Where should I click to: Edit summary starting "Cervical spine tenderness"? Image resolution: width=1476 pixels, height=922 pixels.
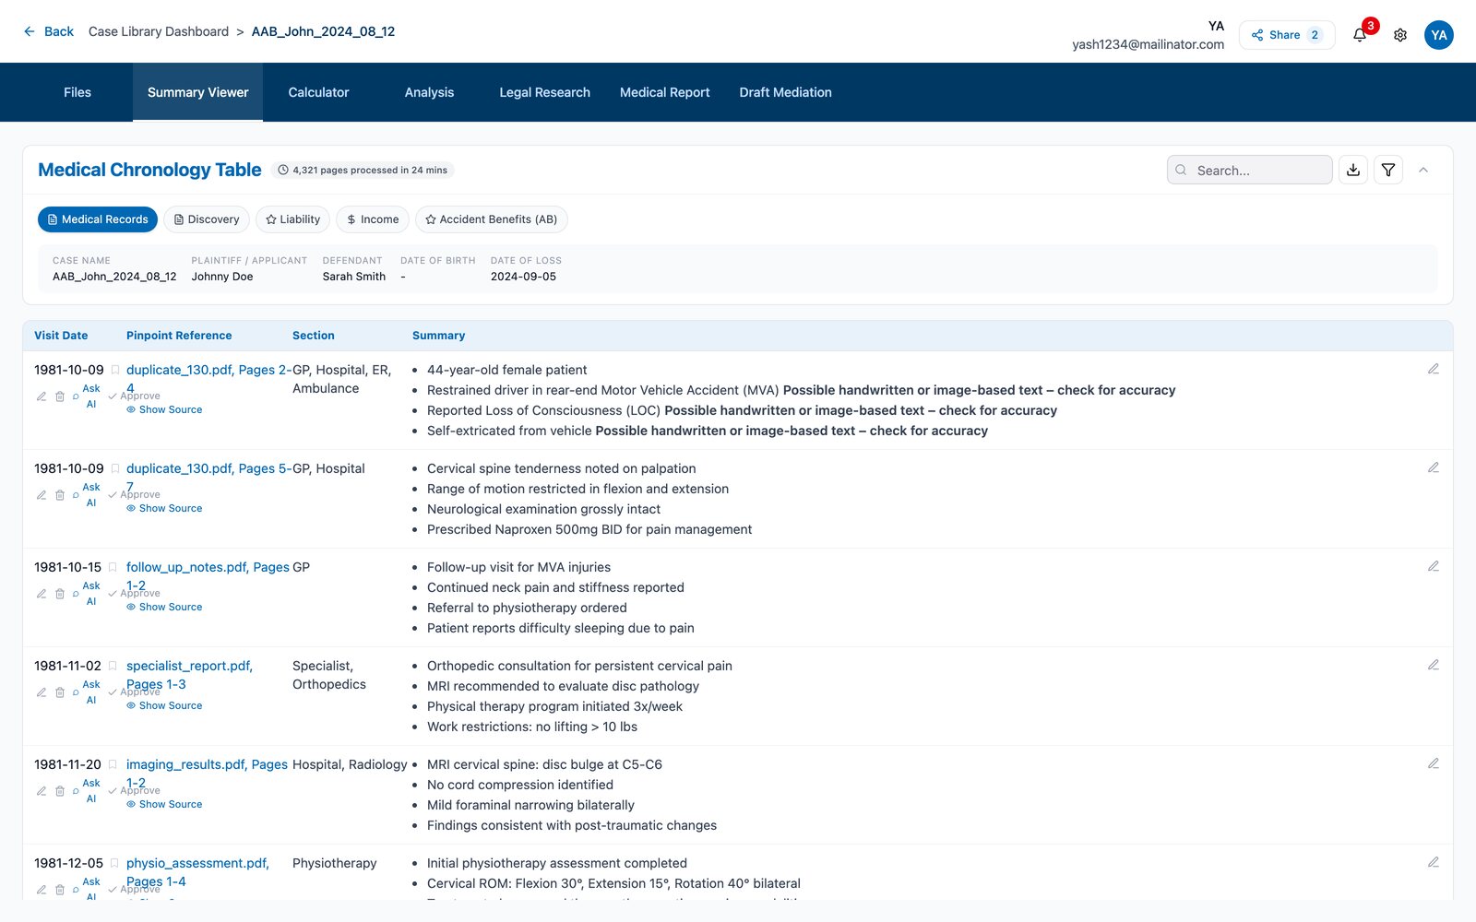pos(1434,467)
